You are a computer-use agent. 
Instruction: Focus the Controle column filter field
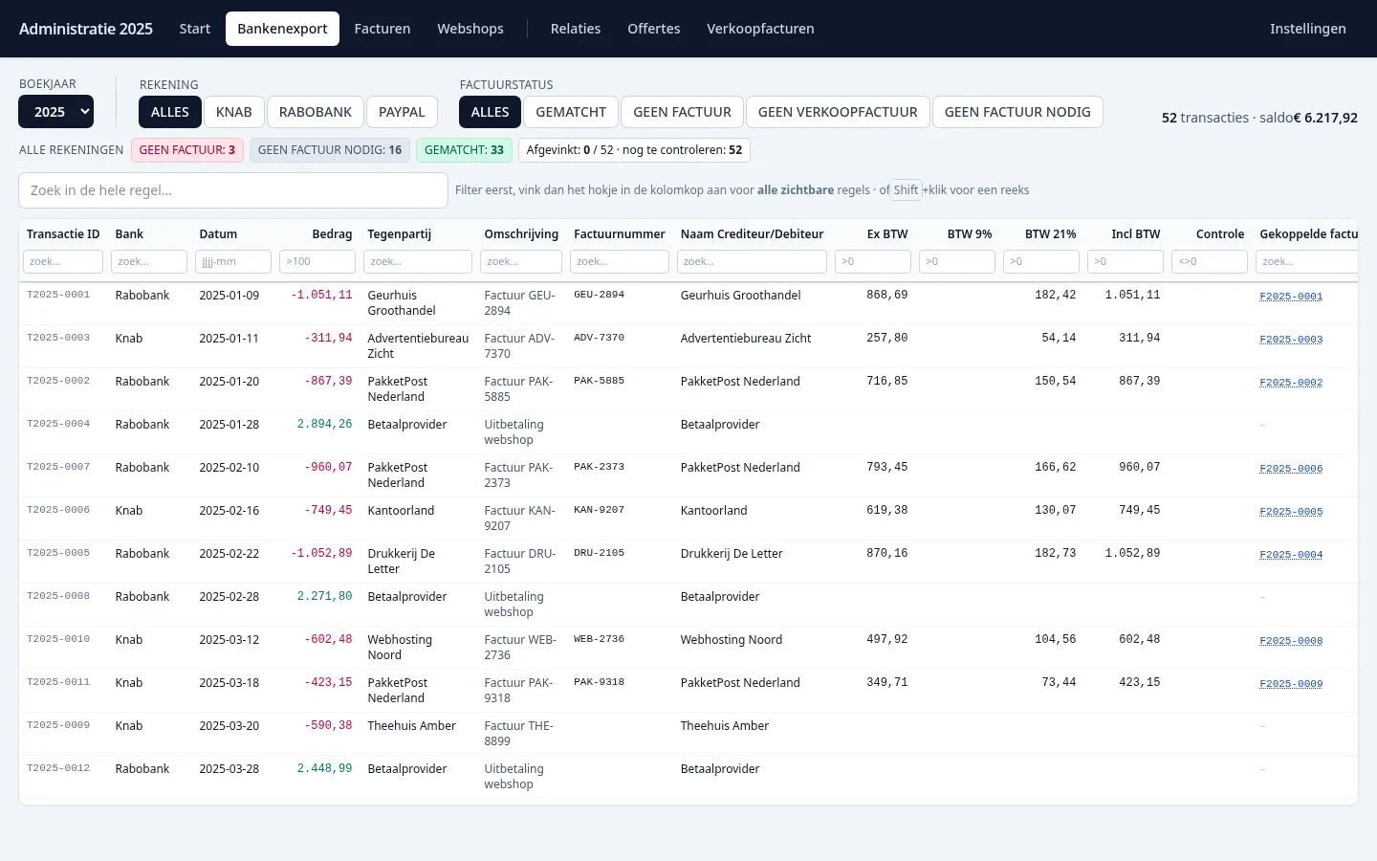point(1210,261)
